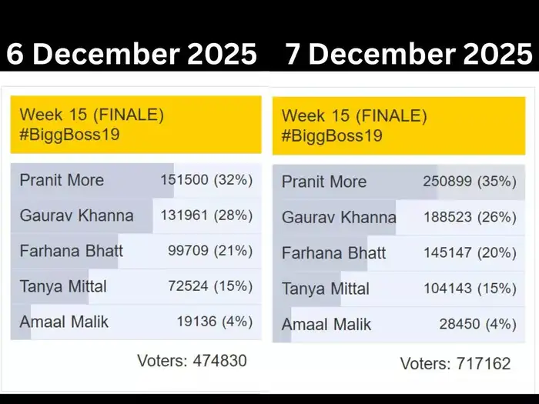Click the Voters: 717162 total
This screenshot has height=404, width=539.
pyautogui.click(x=455, y=362)
